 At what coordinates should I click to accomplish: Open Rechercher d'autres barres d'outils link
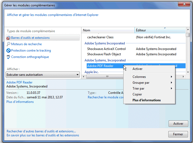[x=41, y=131]
